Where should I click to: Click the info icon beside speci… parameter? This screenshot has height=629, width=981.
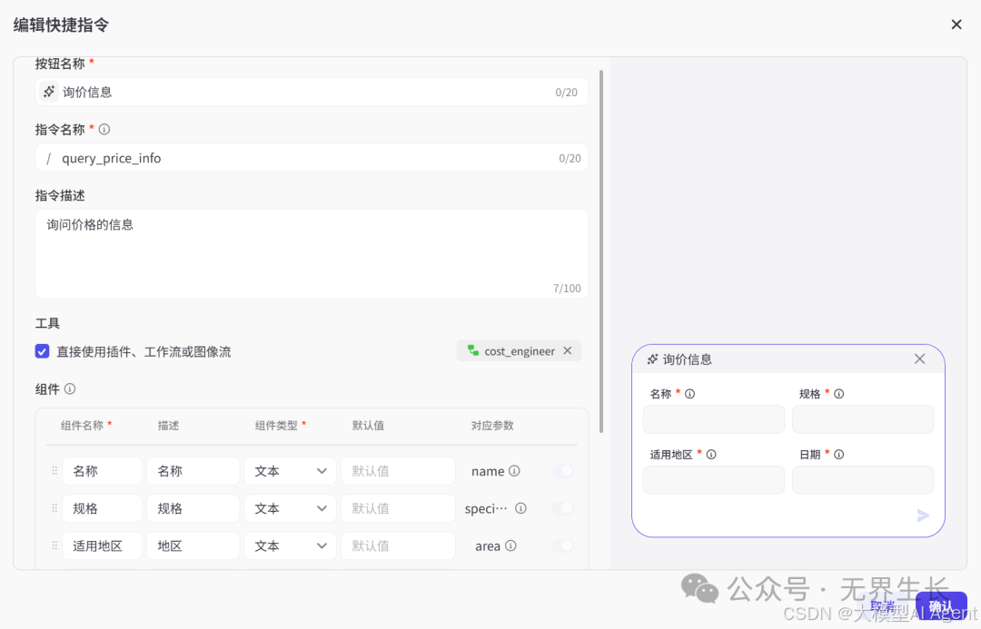point(520,508)
